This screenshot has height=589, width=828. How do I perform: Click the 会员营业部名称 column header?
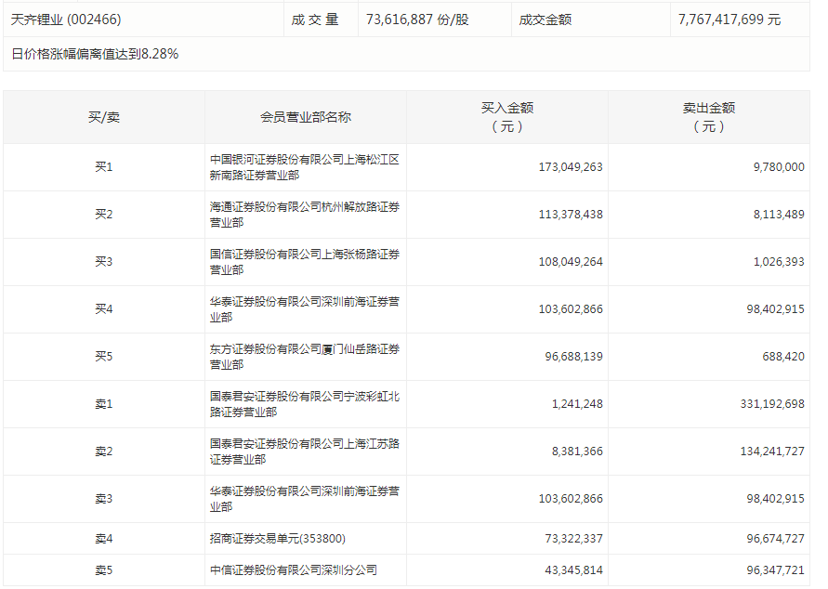click(306, 117)
